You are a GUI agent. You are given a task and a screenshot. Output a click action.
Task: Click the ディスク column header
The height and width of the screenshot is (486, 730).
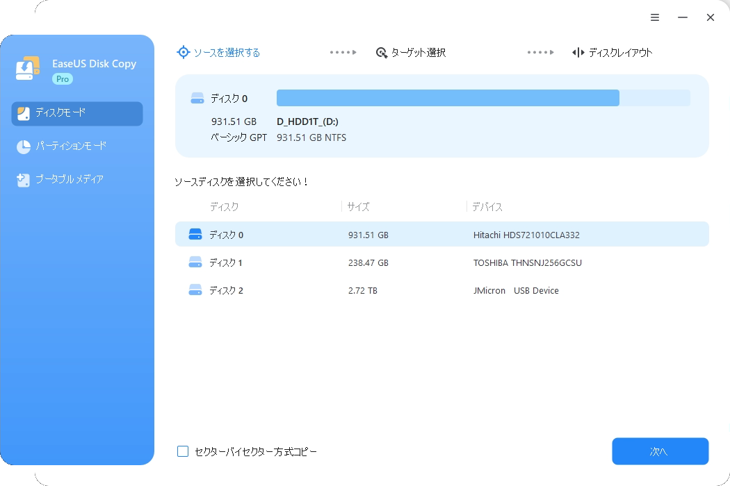pyautogui.click(x=224, y=206)
